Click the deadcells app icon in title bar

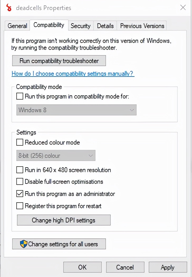tap(9, 8)
